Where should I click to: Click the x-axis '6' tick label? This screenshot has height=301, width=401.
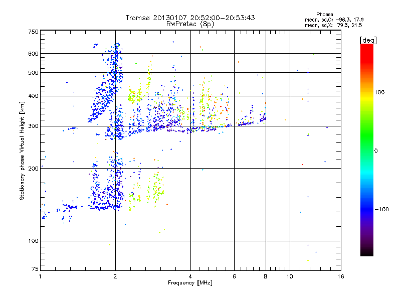pyautogui.click(x=234, y=276)
